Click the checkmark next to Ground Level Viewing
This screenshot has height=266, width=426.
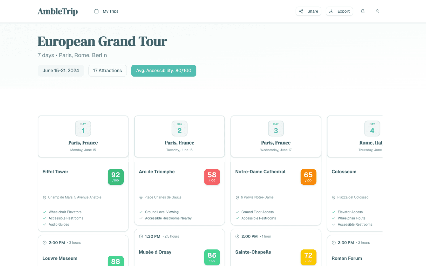(141, 212)
